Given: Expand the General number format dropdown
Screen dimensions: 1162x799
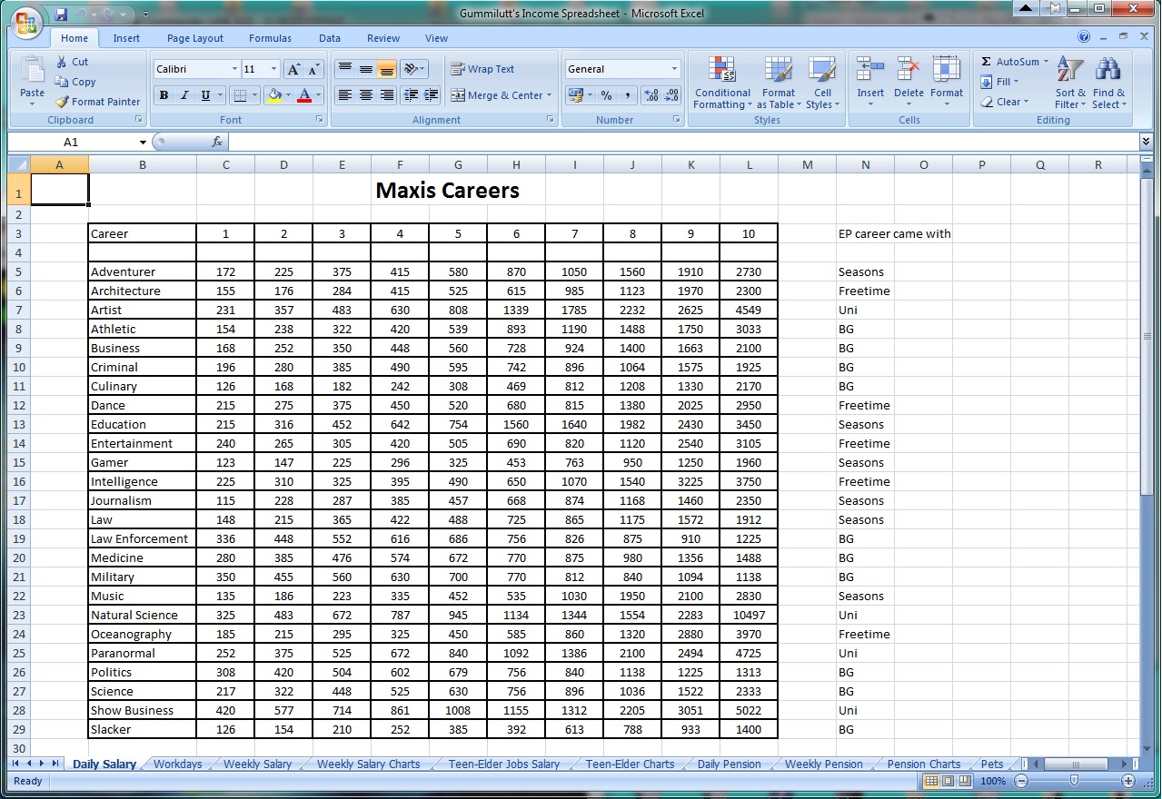Looking at the screenshot, I should coord(674,69).
